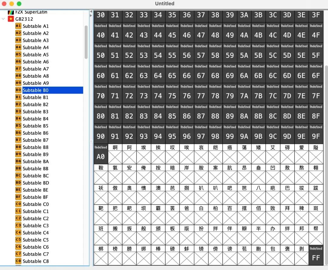Select the Subtable C6 row
The width and height of the screenshot is (328, 270).
[36, 247]
